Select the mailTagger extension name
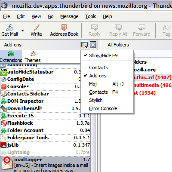Screen dimensions: 172x172 28,160
